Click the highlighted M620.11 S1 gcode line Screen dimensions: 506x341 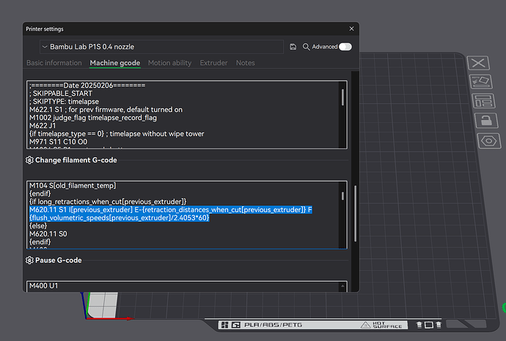171,214
